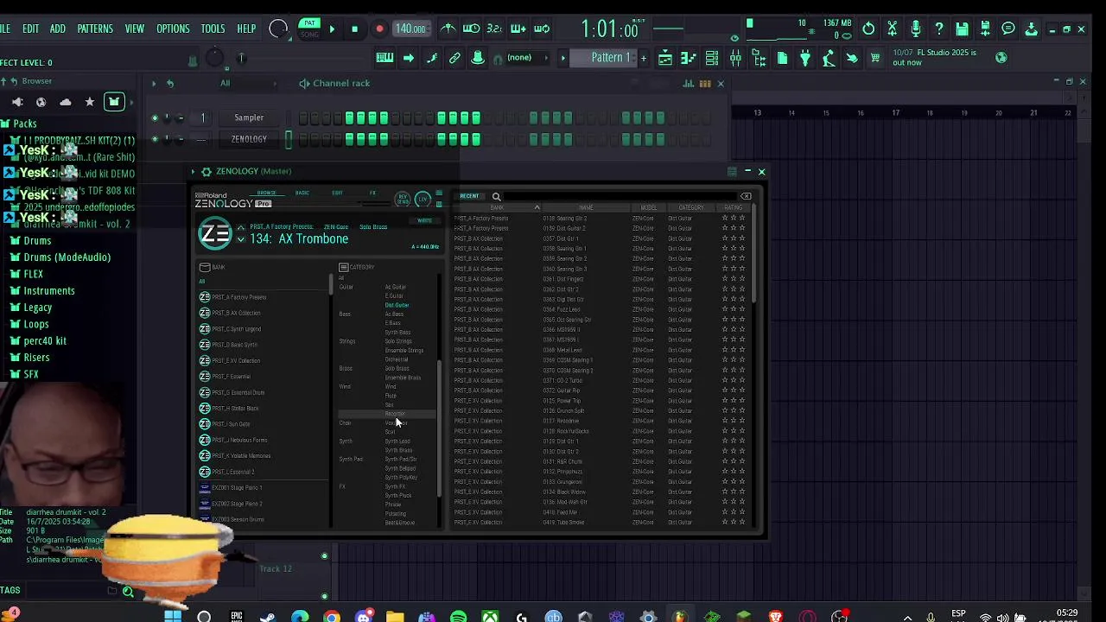Click the plus button next to Pattern 1
Image resolution: width=1106 pixels, height=622 pixels.
pyautogui.click(x=643, y=58)
